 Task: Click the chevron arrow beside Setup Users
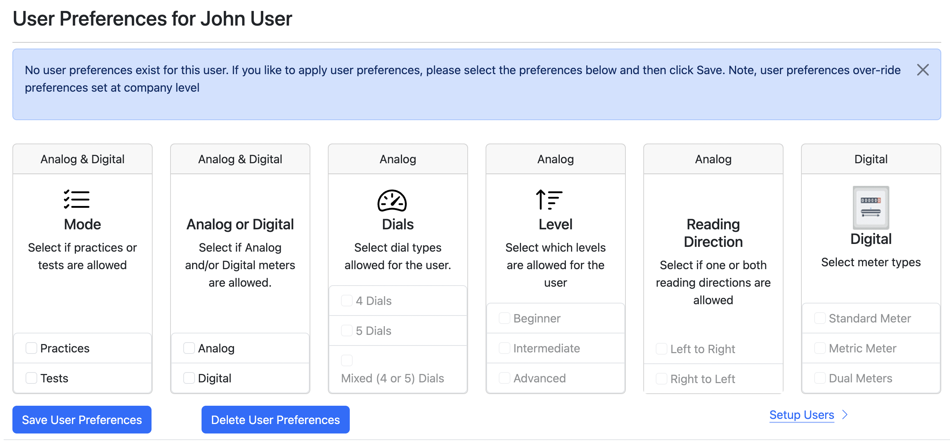pos(845,414)
